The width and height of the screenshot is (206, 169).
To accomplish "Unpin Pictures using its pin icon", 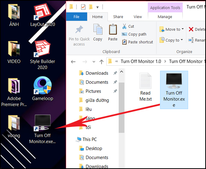I will tap(115, 91).
